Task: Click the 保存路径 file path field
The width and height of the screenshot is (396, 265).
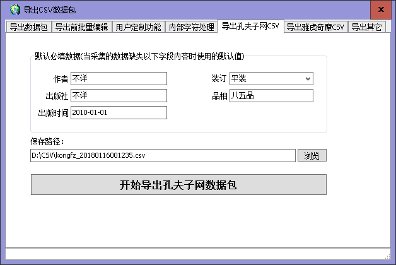Action: pyautogui.click(x=163, y=155)
